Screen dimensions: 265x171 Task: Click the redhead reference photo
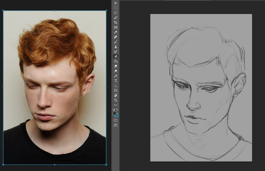[x=55, y=88]
